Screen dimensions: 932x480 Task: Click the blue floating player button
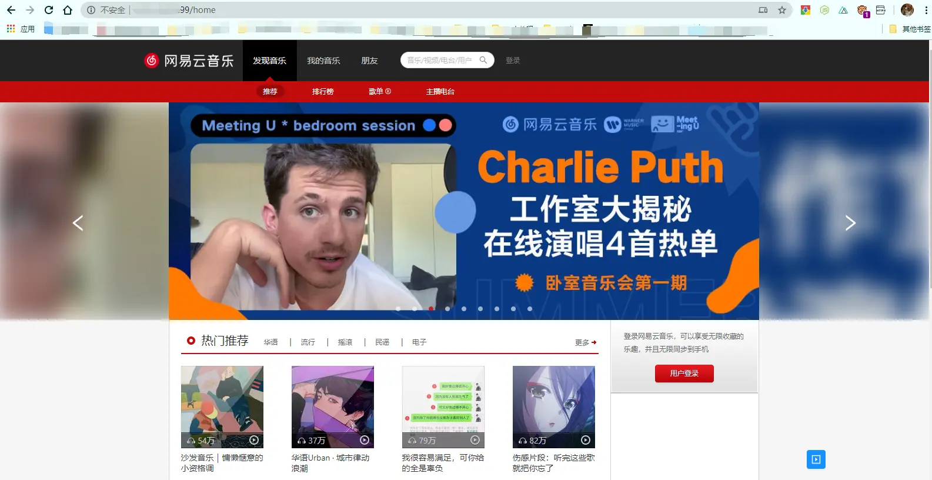(816, 459)
